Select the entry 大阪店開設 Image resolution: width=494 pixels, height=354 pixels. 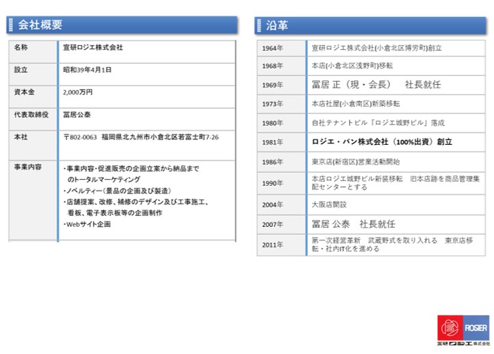pyautogui.click(x=329, y=204)
